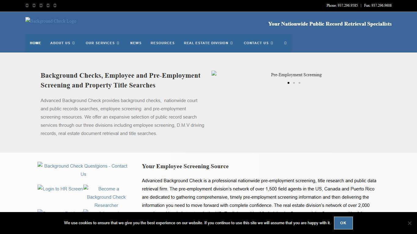Open the search icon in the navigation bar
Screen dimensions: 417x234
(285, 43)
